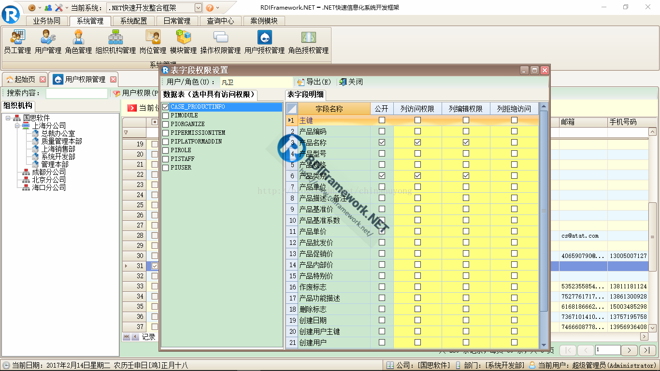
Task: Go to last page in pager
Action: click(x=647, y=350)
